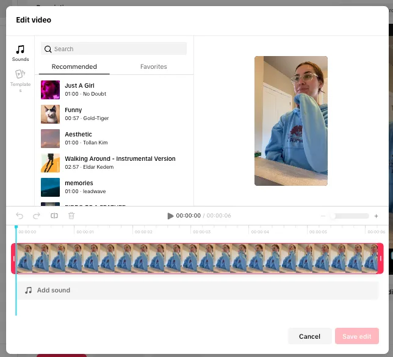393x357 pixels.
Task: Click the Cancel button
Action: click(x=309, y=336)
